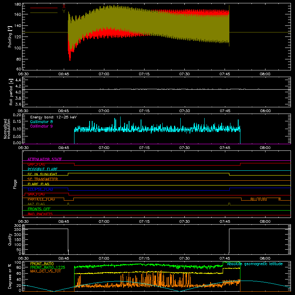Click the 0.20 value on modulation axis
Image resolution: width=295 pixels, height=295 pixels.
pyautogui.click(x=17, y=115)
